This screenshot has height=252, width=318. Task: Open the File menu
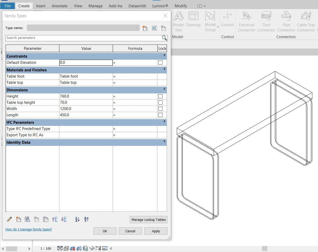tap(8, 6)
